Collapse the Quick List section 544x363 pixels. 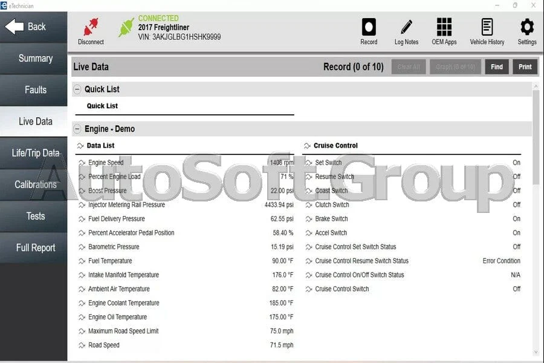point(77,90)
